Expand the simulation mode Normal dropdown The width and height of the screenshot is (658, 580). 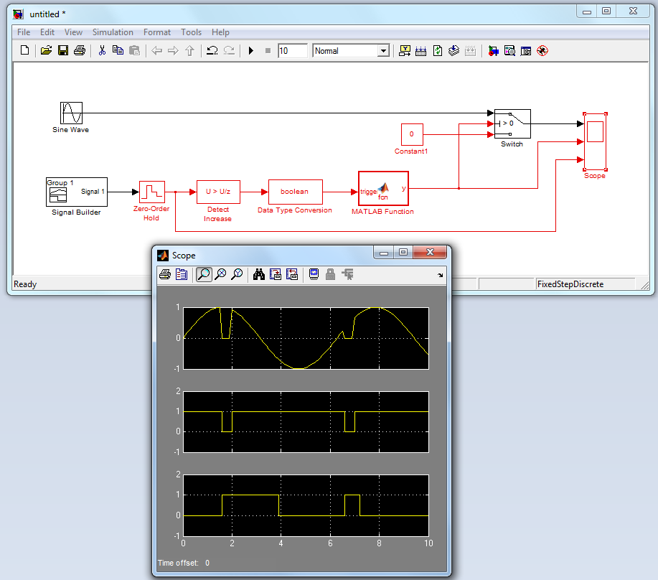[382, 51]
